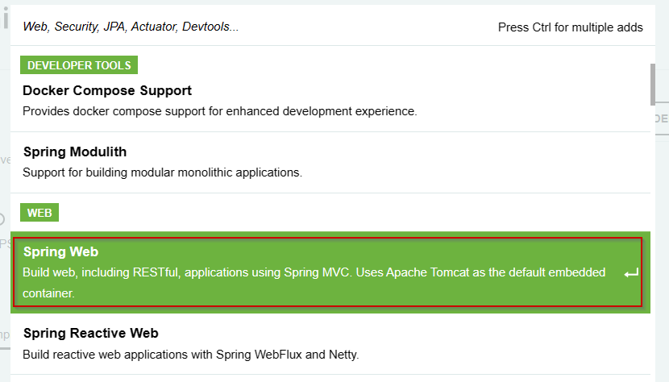The width and height of the screenshot is (669, 382).
Task: Add the Spring Modulith dependency
Action: [x=330, y=163]
